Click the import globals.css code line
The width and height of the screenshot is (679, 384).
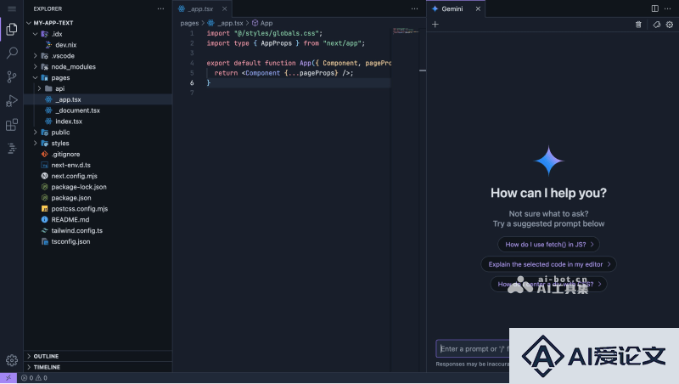point(264,33)
